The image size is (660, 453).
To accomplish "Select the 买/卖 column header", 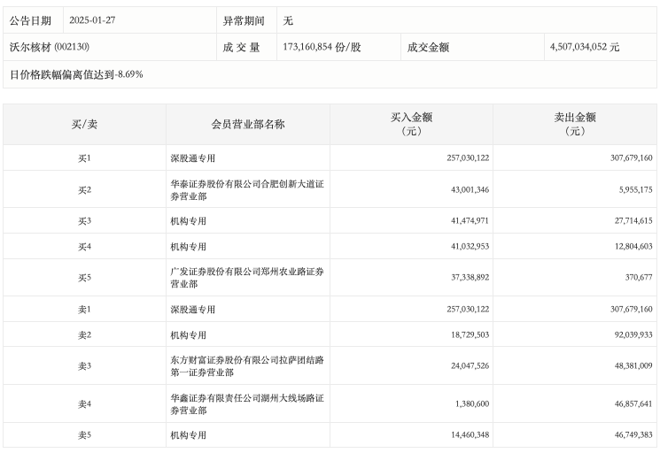I will [x=84, y=125].
